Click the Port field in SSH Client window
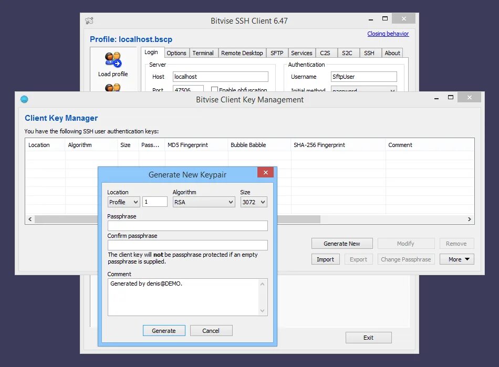This screenshot has height=367, width=499. (x=188, y=89)
